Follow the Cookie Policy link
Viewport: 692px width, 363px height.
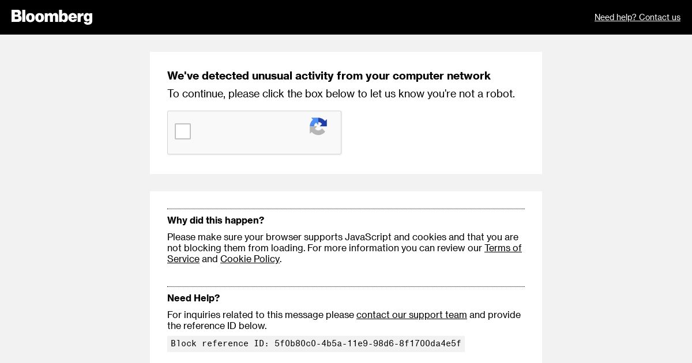click(250, 259)
